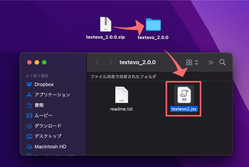Select the textevo2.jsx file icon
Screen dimensions: 249x167
pos(184,95)
